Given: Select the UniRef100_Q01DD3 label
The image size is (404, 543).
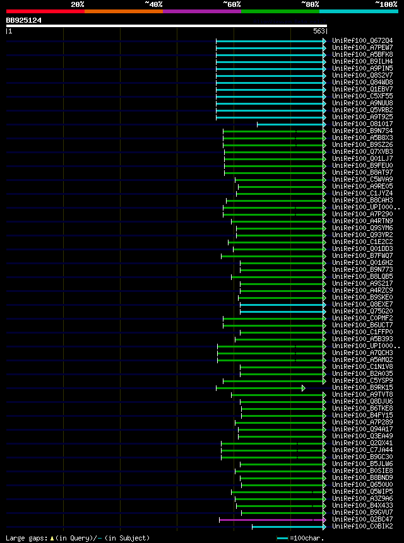Looking at the screenshot, I should point(362,248).
